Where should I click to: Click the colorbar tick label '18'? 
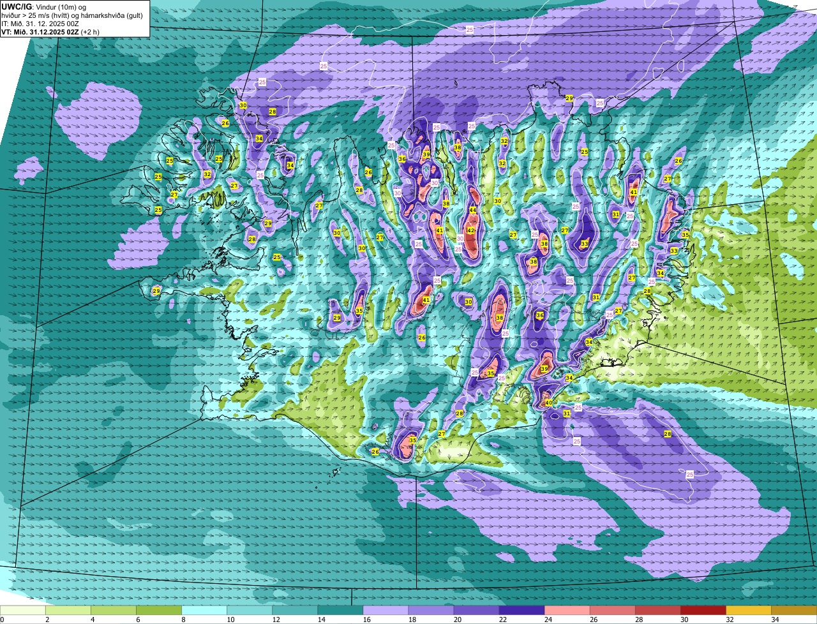pos(412,620)
